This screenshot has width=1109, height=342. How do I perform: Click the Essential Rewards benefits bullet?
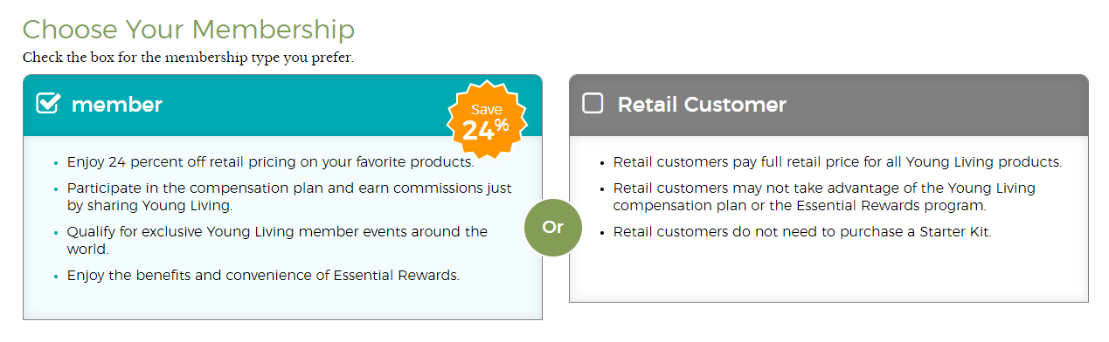pos(263,276)
